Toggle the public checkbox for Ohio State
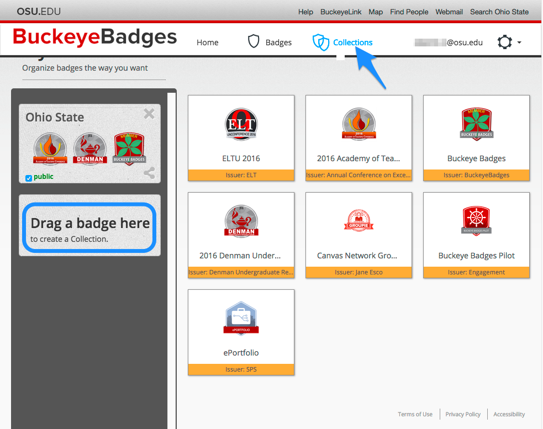 [x=29, y=178]
